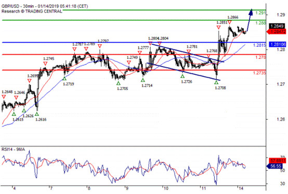Click the black current price tag 1.2849
Image resolution: width=288 pixels, height=194 pixels.
[278, 26]
